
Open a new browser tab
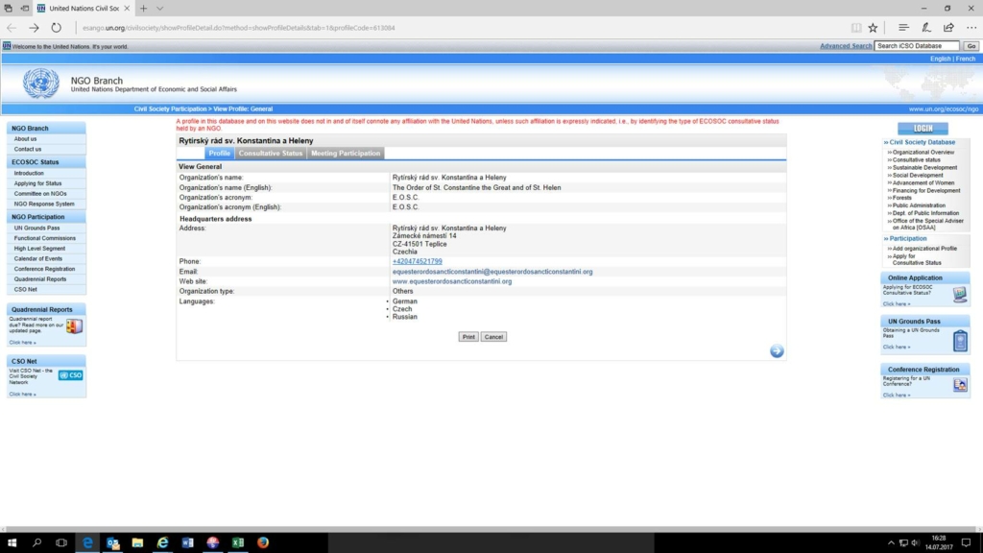click(x=144, y=8)
